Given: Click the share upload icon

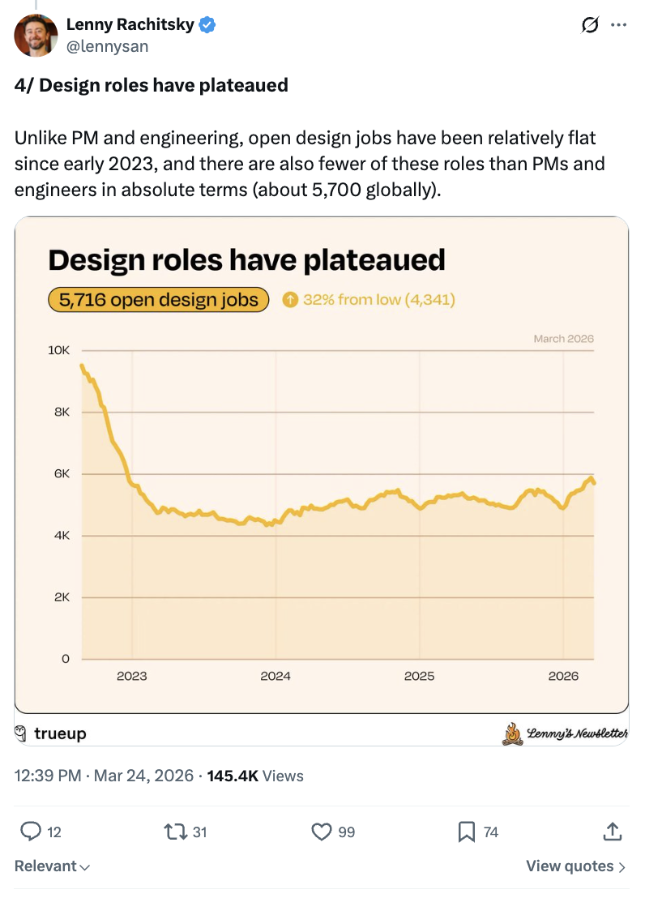Looking at the screenshot, I should click(613, 831).
